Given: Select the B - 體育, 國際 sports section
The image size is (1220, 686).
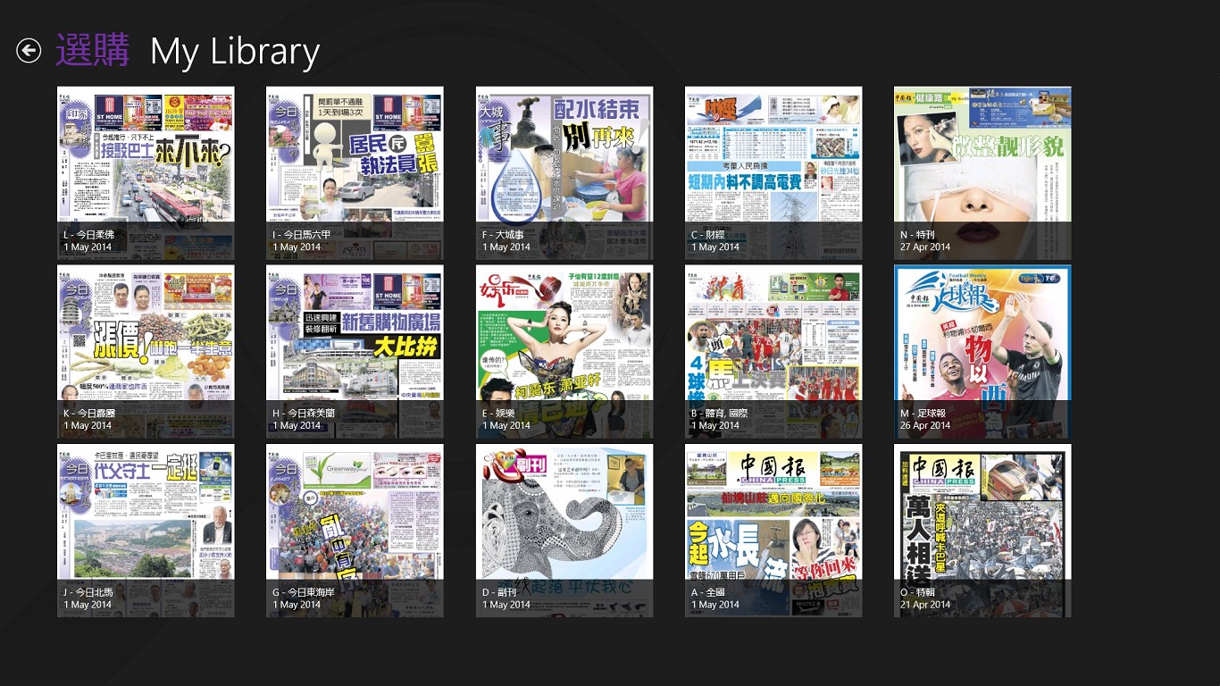Looking at the screenshot, I should pos(773,339).
